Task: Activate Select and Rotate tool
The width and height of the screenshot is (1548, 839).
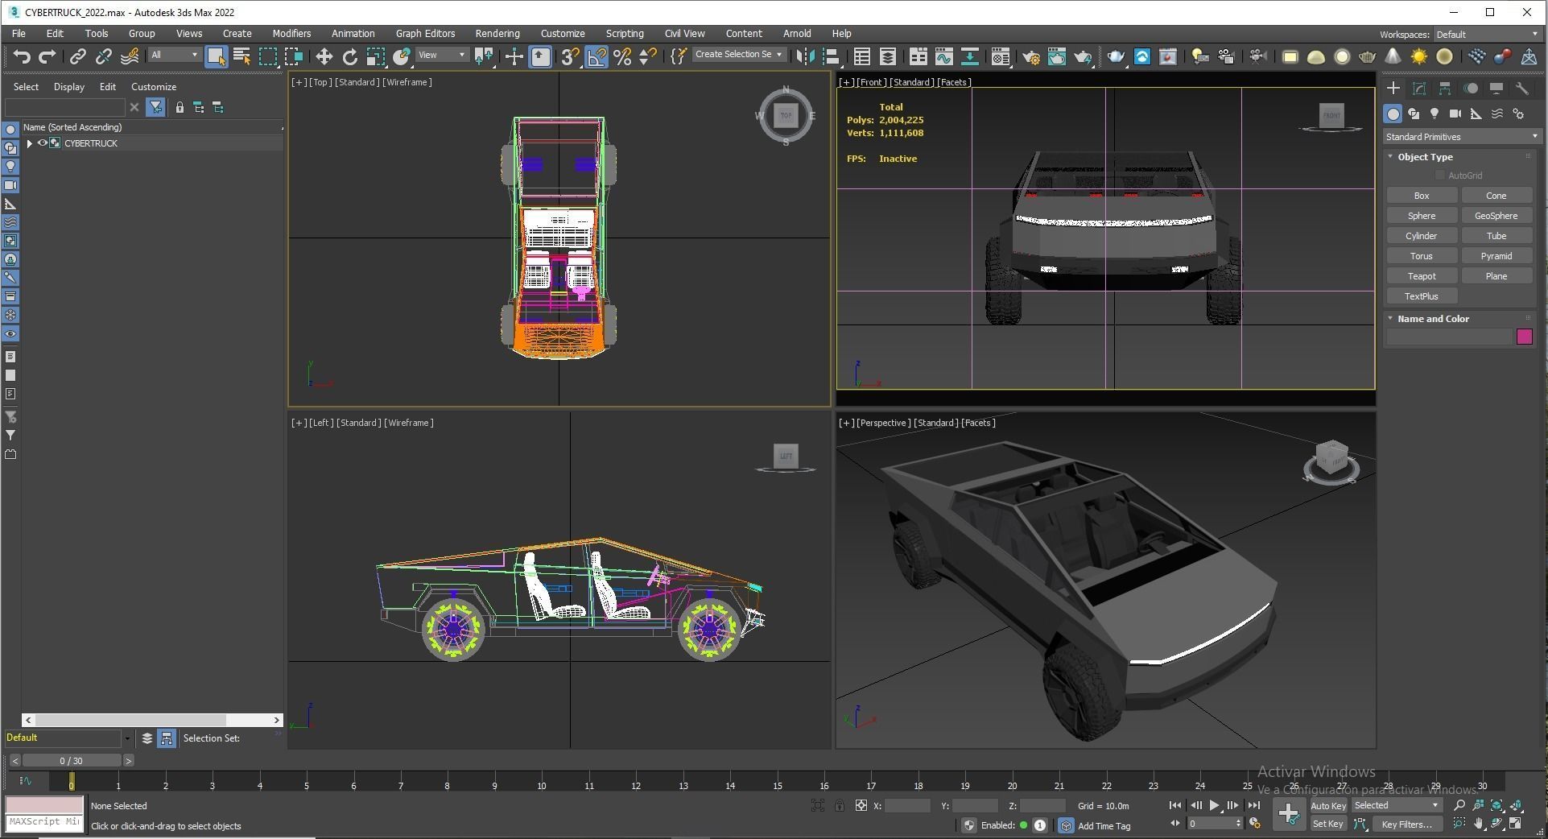Action: [349, 56]
